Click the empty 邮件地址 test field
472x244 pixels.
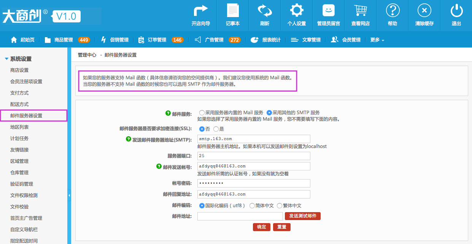(240, 216)
